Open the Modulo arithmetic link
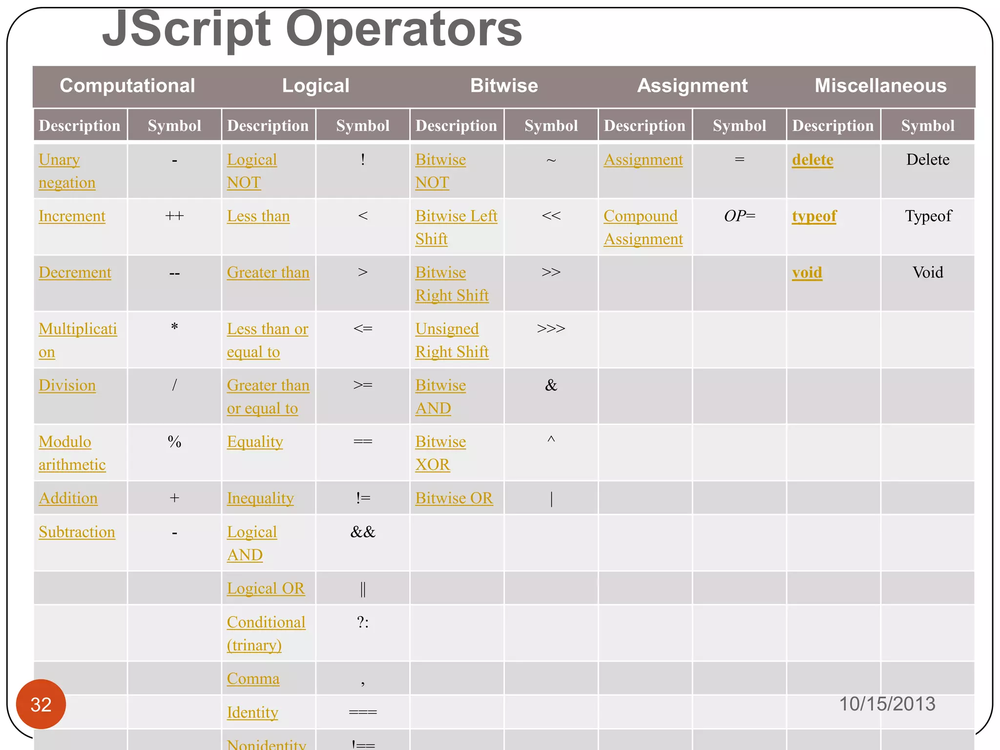Viewport: 1000px width, 750px height. tap(72, 453)
